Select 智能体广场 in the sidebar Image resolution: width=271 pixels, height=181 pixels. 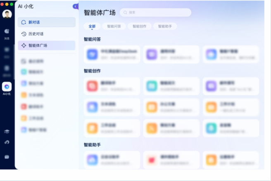[47, 45]
